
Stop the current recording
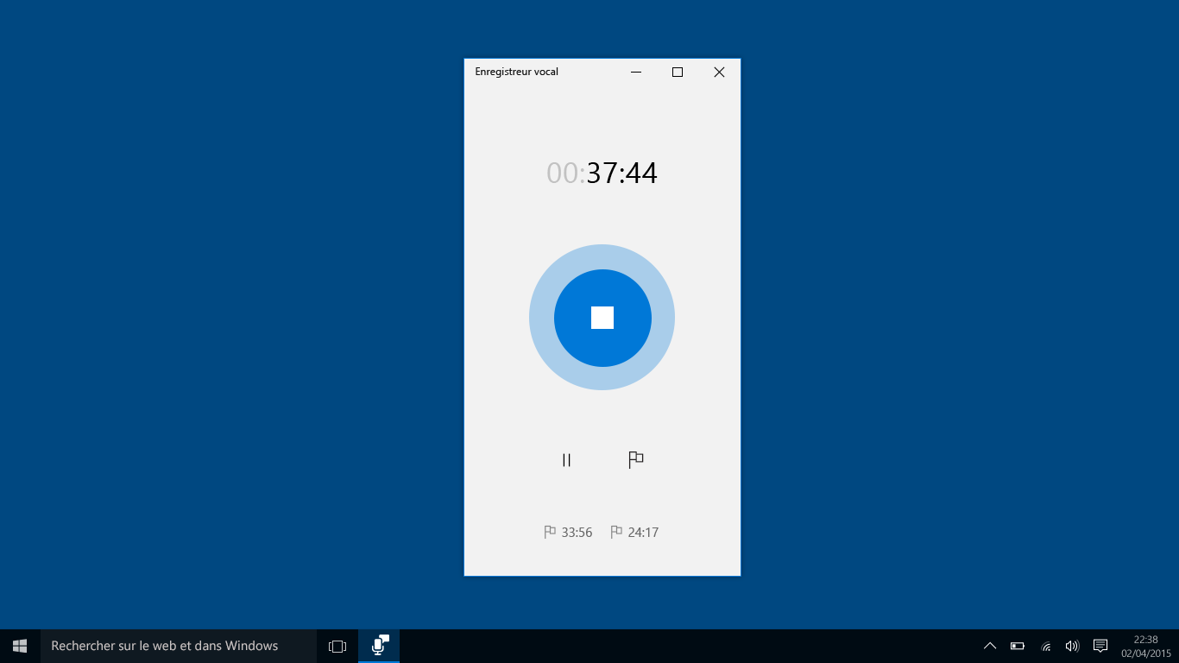point(602,318)
